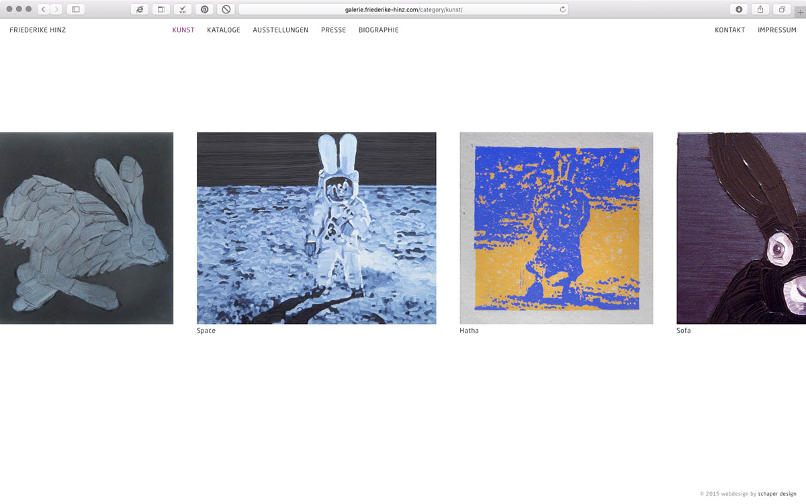Click the swirl extension icon in toolbar
Image resolution: width=806 pixels, height=504 pixels.
140,9
